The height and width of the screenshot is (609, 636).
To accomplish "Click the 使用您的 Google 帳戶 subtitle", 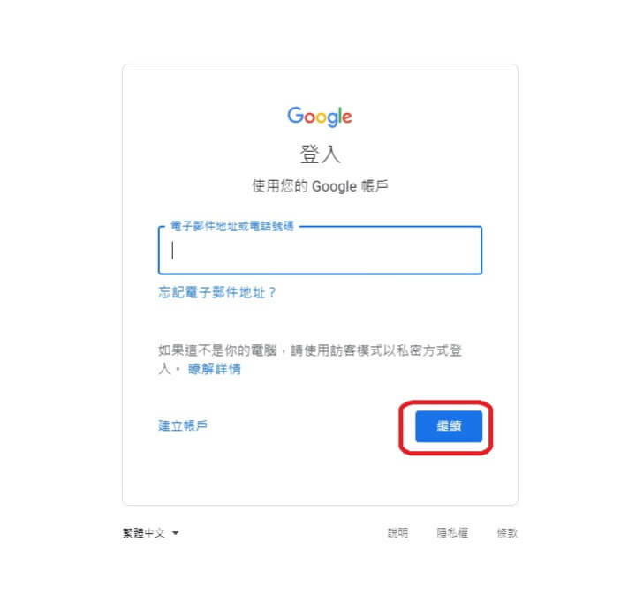I will 320,186.
